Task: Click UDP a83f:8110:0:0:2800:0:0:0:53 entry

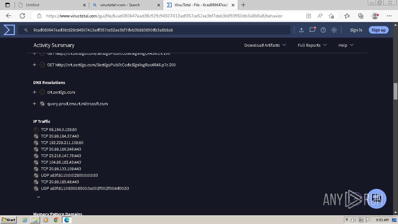Action: point(69,175)
